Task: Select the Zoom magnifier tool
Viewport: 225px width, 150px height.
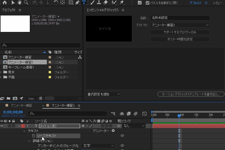Action: click(x=26, y=2)
